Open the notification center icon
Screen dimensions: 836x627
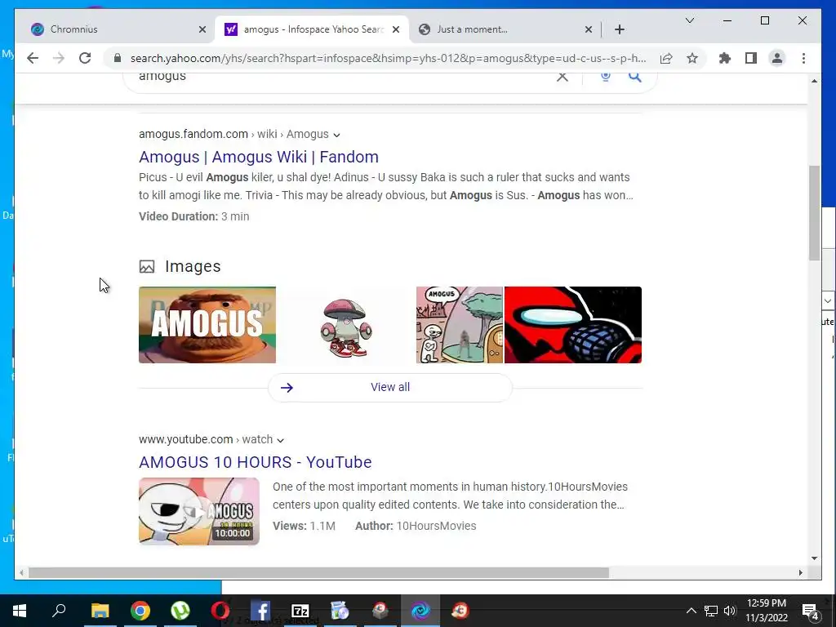point(810,611)
